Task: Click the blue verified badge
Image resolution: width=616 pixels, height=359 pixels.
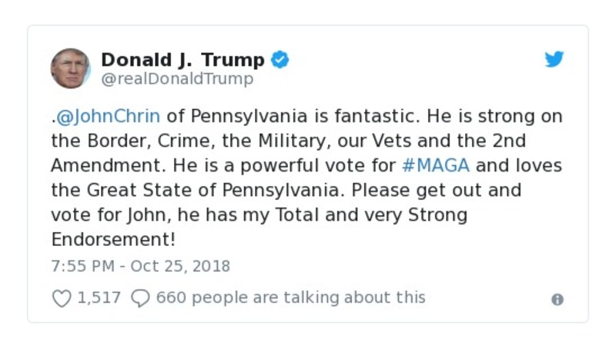Action: pyautogui.click(x=280, y=59)
